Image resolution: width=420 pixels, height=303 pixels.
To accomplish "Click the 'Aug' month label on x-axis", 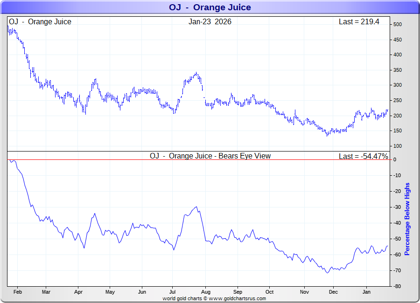I will (206, 292).
